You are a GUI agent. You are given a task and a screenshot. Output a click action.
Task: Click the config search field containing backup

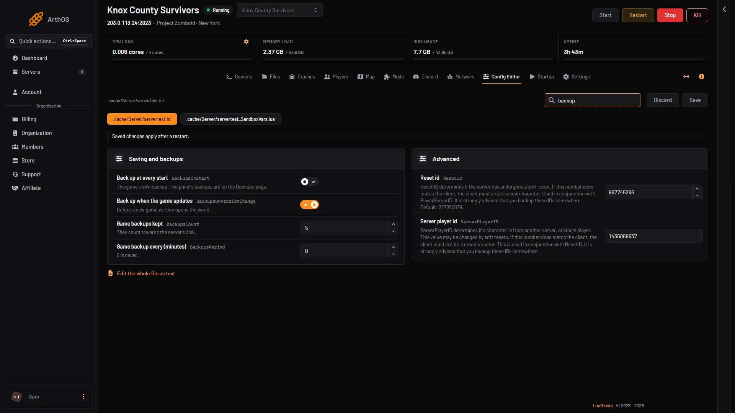pyautogui.click(x=592, y=100)
